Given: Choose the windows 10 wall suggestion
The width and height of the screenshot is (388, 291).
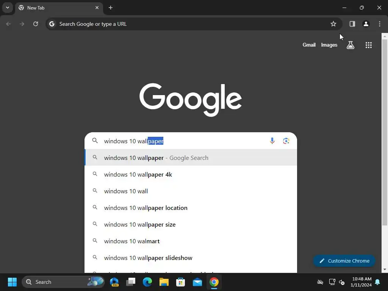Looking at the screenshot, I should (x=191, y=191).
